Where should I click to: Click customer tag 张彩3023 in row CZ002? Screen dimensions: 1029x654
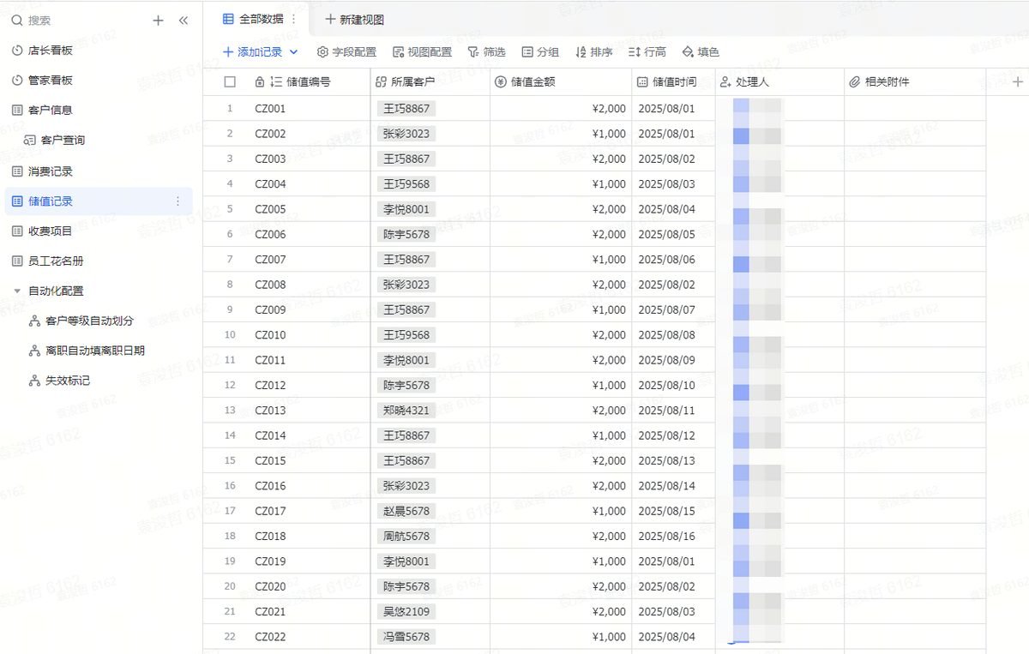(x=406, y=134)
